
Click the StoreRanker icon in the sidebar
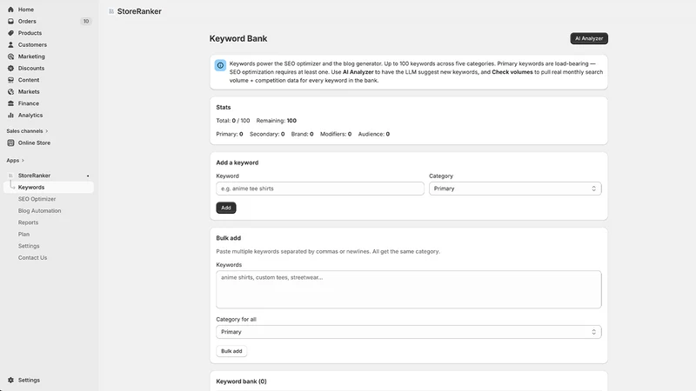pyautogui.click(x=10, y=176)
